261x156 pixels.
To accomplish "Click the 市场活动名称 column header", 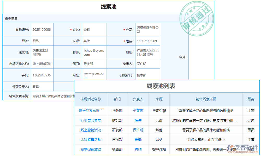I will point(91,99).
